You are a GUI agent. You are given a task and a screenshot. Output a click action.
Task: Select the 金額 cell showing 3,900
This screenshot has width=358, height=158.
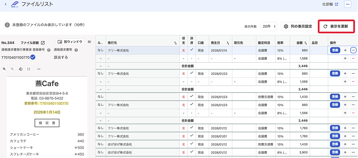(x=300, y=152)
